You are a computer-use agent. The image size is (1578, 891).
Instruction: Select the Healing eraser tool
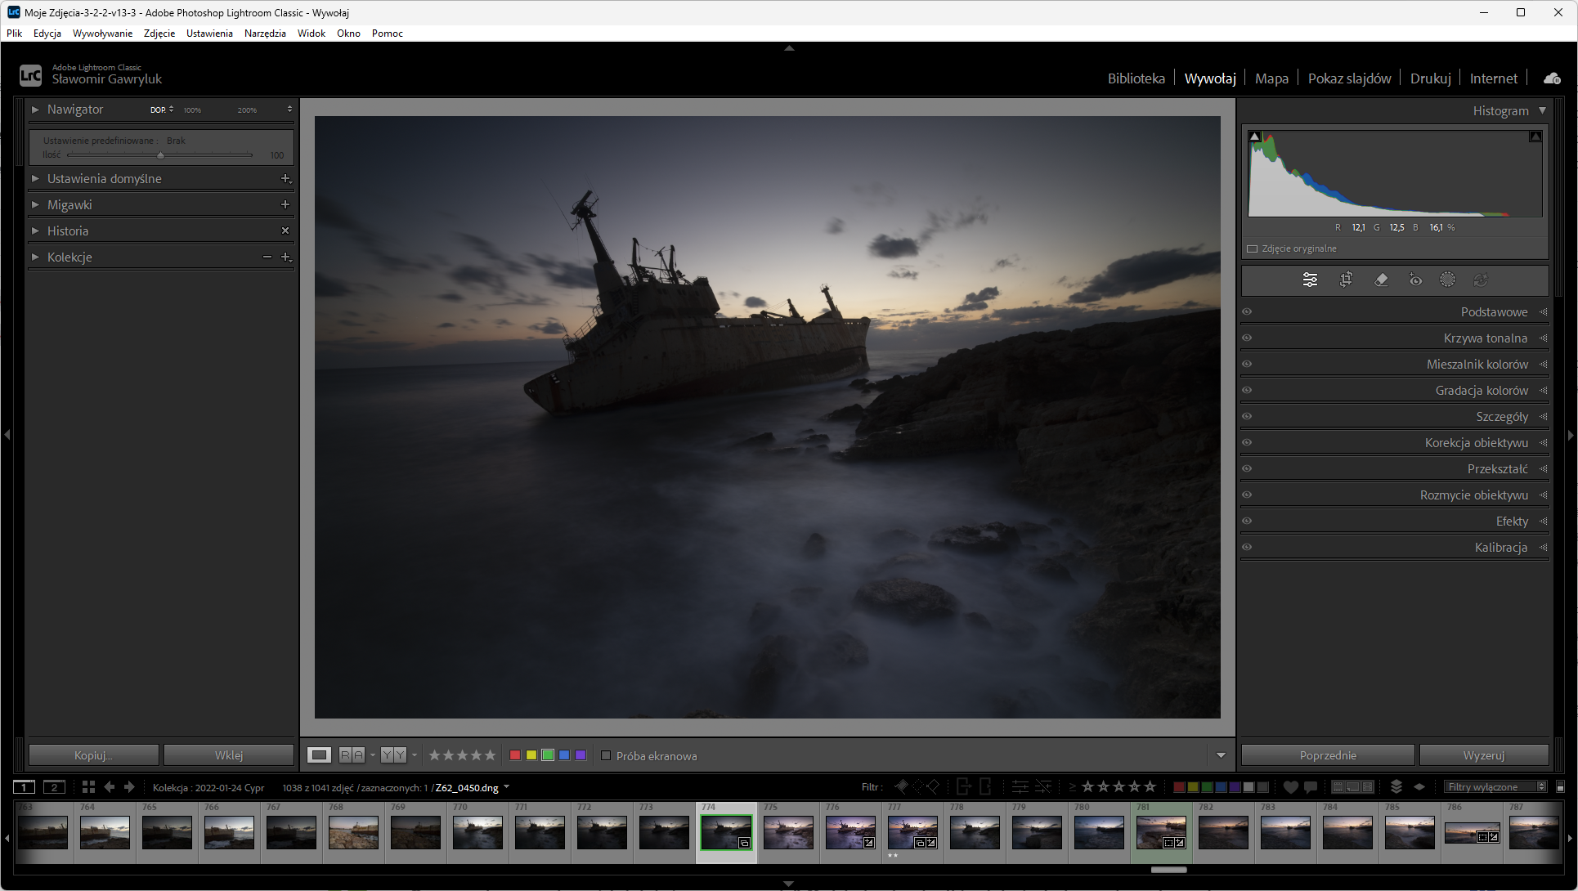[1381, 280]
